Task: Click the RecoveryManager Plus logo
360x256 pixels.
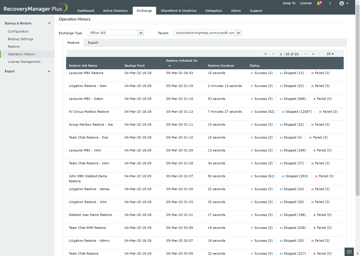Action: (35, 8)
